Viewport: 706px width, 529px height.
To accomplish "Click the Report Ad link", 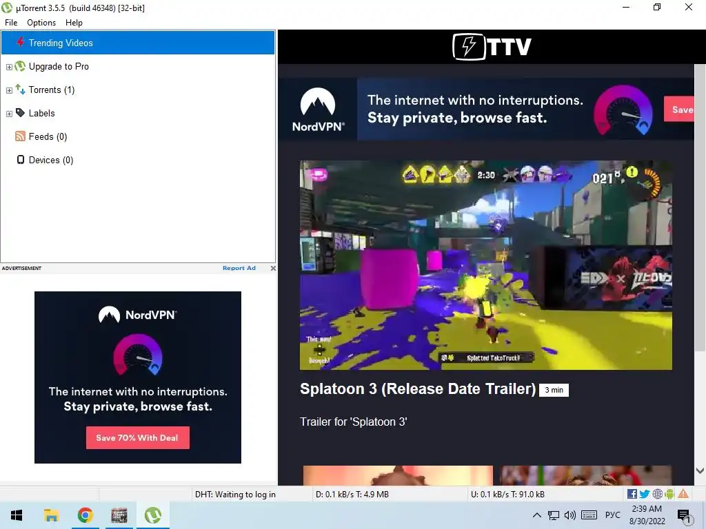I will (239, 268).
